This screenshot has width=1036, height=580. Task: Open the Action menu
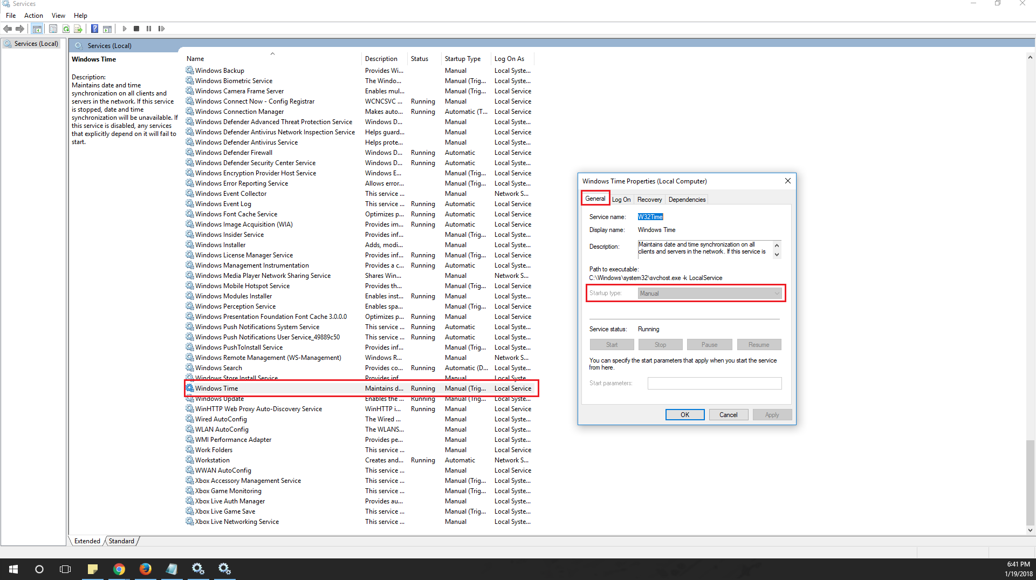pyautogui.click(x=33, y=16)
